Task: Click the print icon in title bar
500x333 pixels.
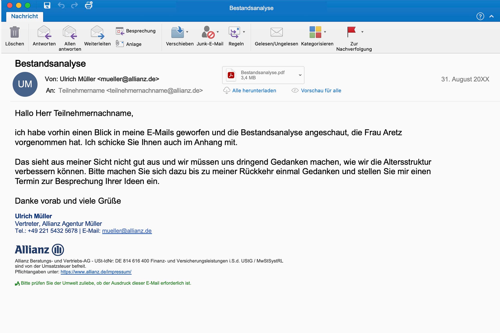Action: click(x=89, y=5)
